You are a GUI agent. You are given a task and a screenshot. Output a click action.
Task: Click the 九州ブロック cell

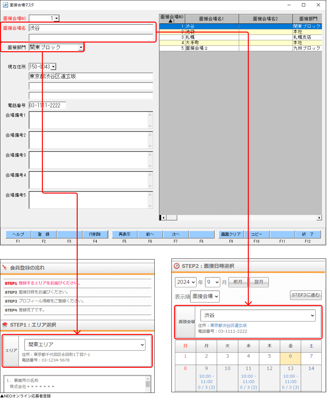click(307, 48)
